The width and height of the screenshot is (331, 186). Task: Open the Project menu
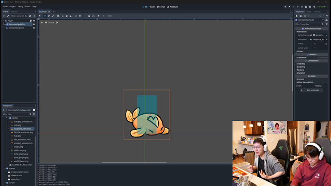coord(12,7)
